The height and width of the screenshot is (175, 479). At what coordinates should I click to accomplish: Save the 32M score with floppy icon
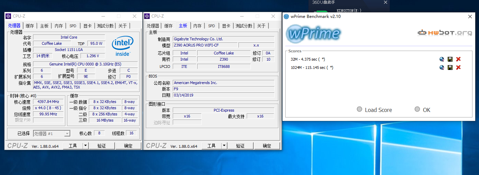point(450,59)
